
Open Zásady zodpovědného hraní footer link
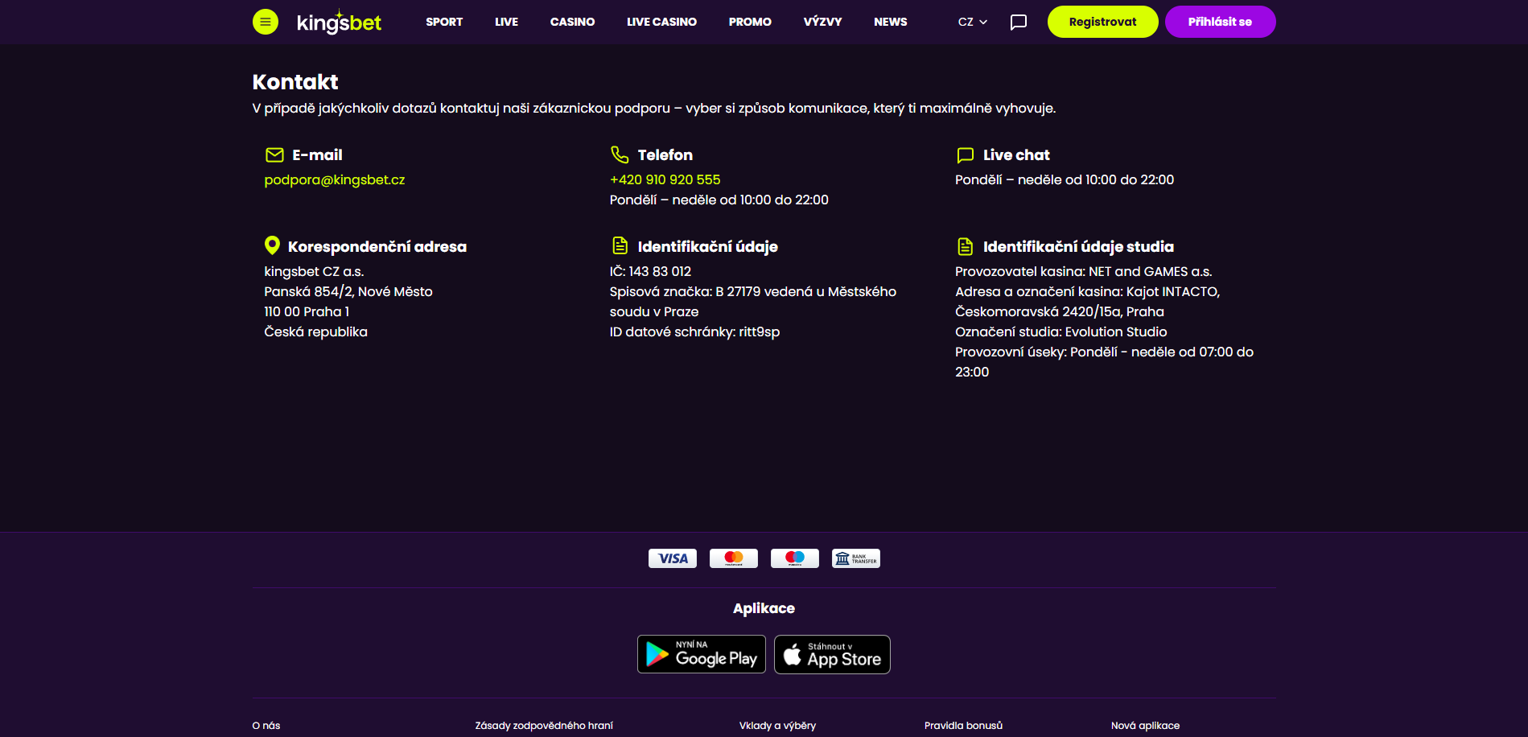click(x=544, y=726)
